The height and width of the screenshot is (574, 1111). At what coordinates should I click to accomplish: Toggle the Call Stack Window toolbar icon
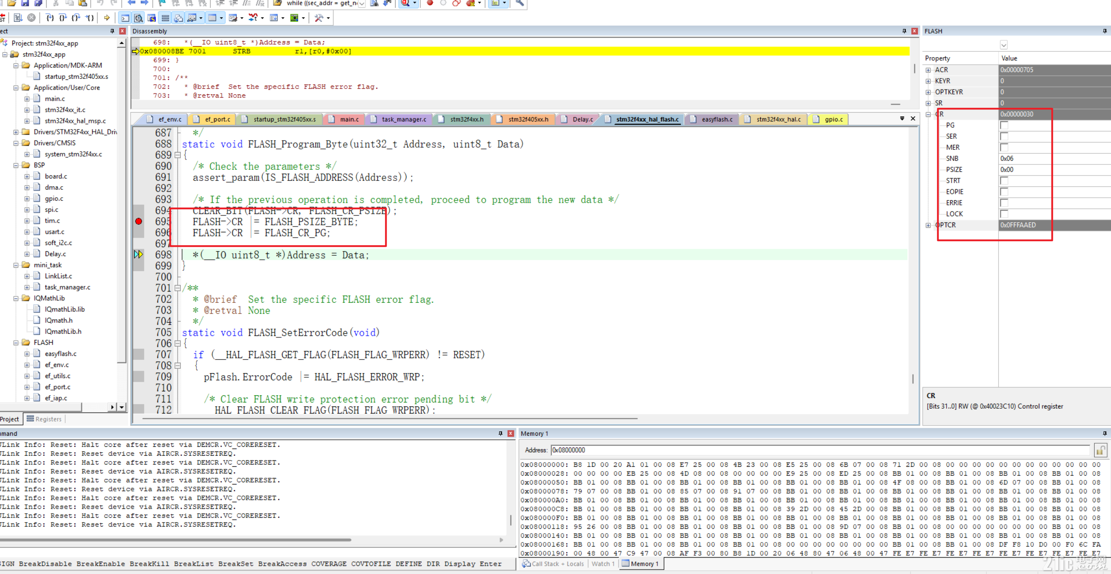coord(179,18)
